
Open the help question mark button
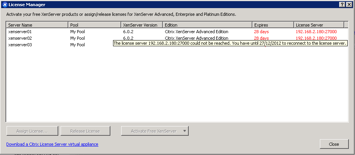[x=342, y=5]
